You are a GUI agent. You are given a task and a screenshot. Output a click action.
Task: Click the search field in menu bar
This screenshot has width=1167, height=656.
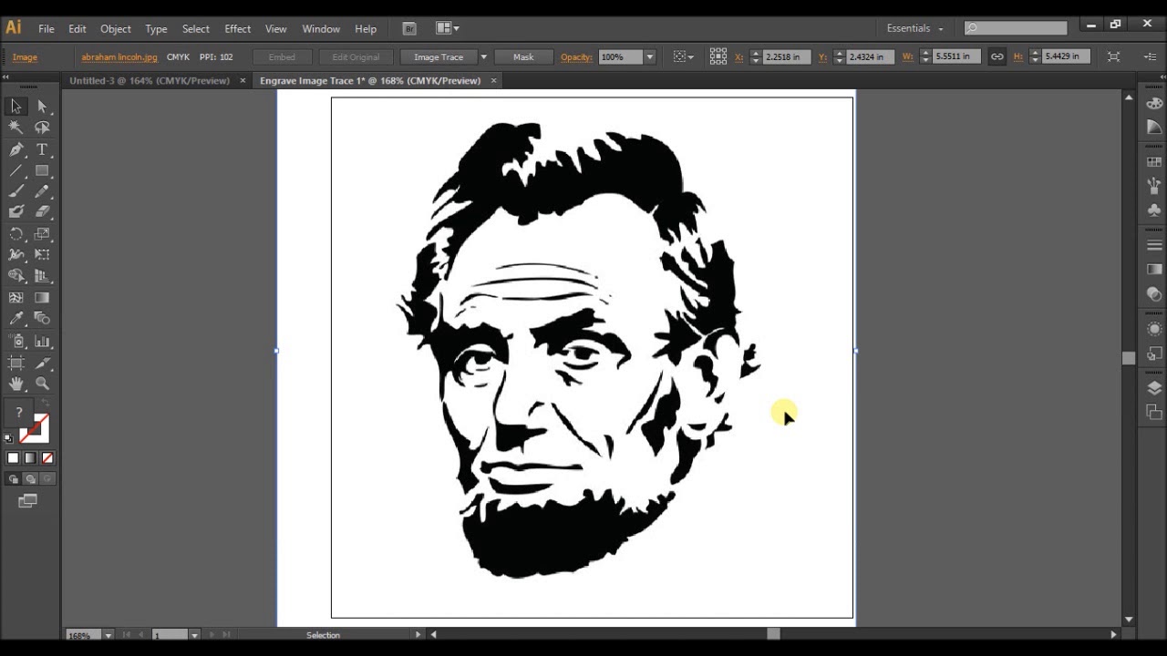(1016, 28)
